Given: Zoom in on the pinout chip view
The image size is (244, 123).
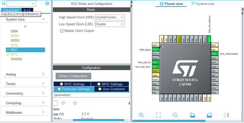Looking at the screenshot, I should (141, 115).
